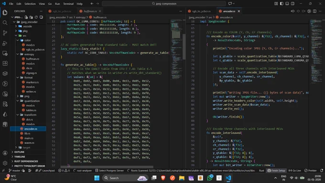Click Finish Setup in status bar
The height and width of the screenshot is (183, 325).
pyautogui.click(x=276, y=171)
